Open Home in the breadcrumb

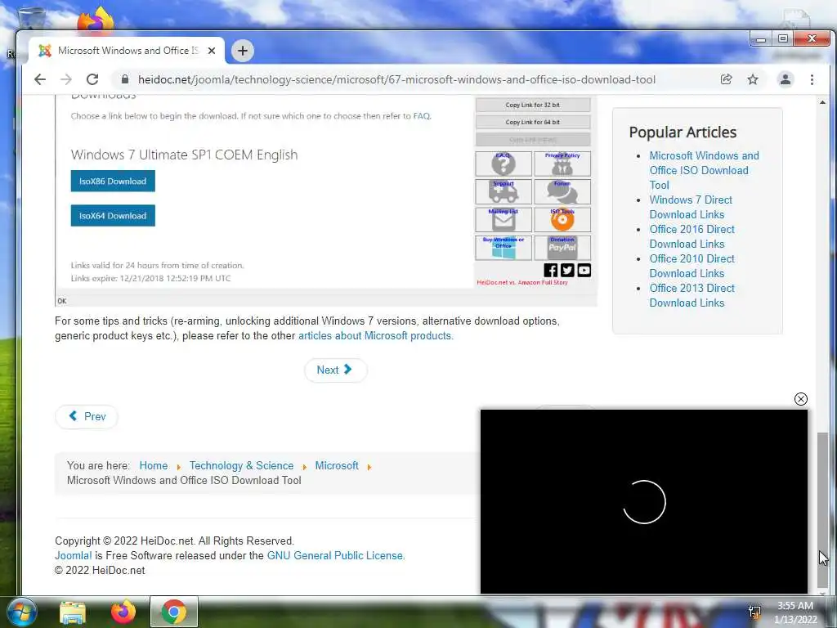tap(153, 465)
